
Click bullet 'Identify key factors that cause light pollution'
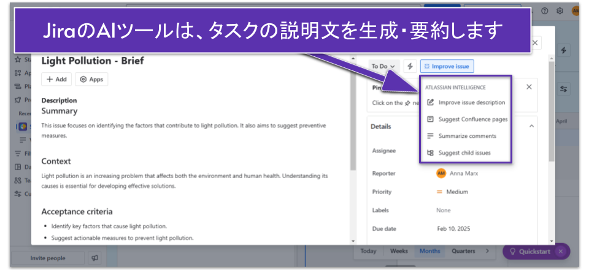coord(109,227)
